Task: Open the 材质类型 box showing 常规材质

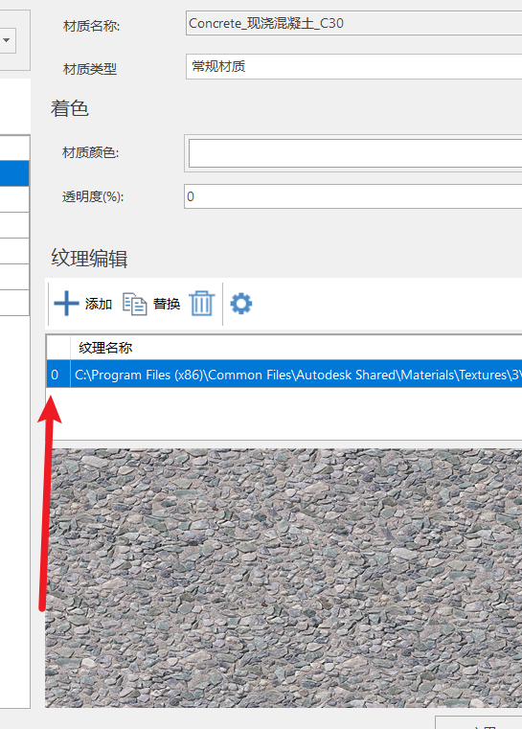Action: point(353,66)
